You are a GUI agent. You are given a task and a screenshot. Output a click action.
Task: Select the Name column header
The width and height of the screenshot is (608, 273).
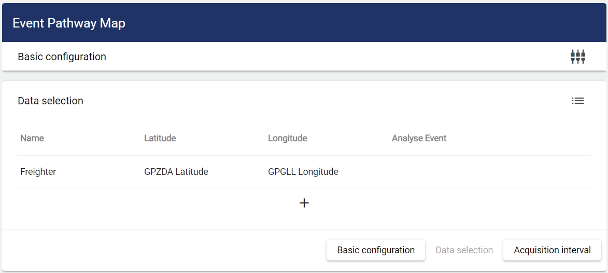32,138
